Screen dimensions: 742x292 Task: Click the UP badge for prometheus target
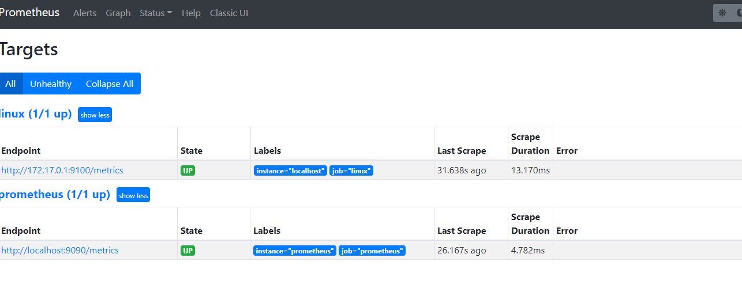[188, 251]
